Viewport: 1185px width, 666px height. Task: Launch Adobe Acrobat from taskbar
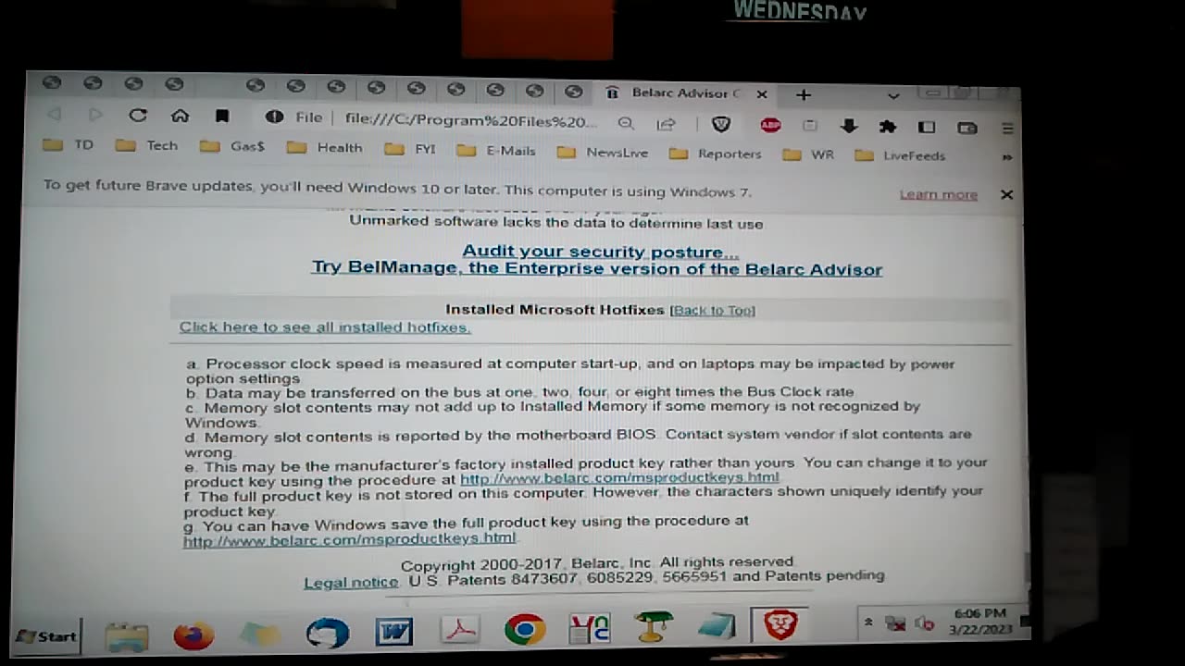point(460,630)
